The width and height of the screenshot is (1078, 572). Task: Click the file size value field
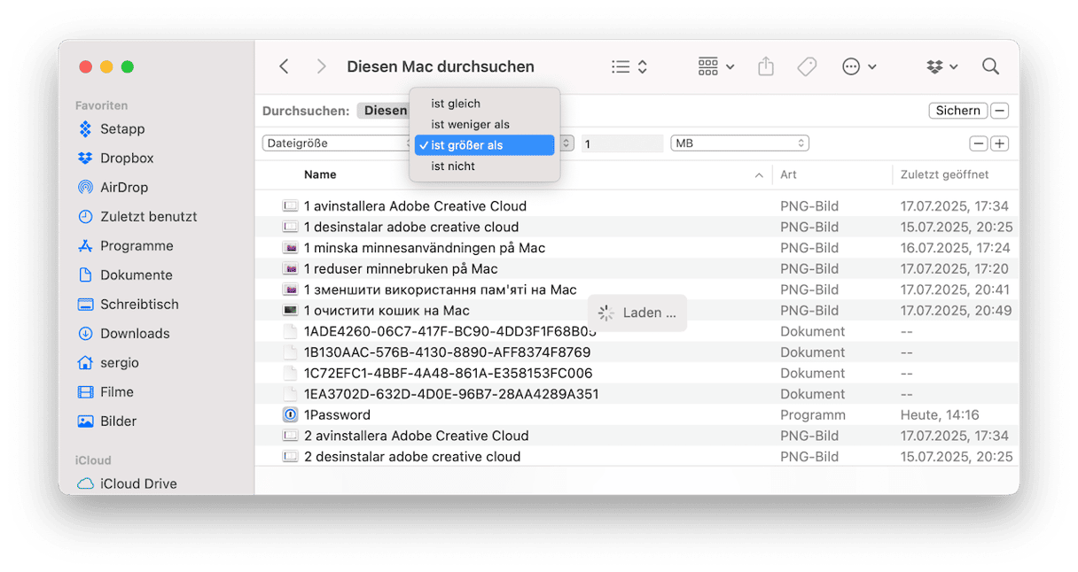coord(621,143)
